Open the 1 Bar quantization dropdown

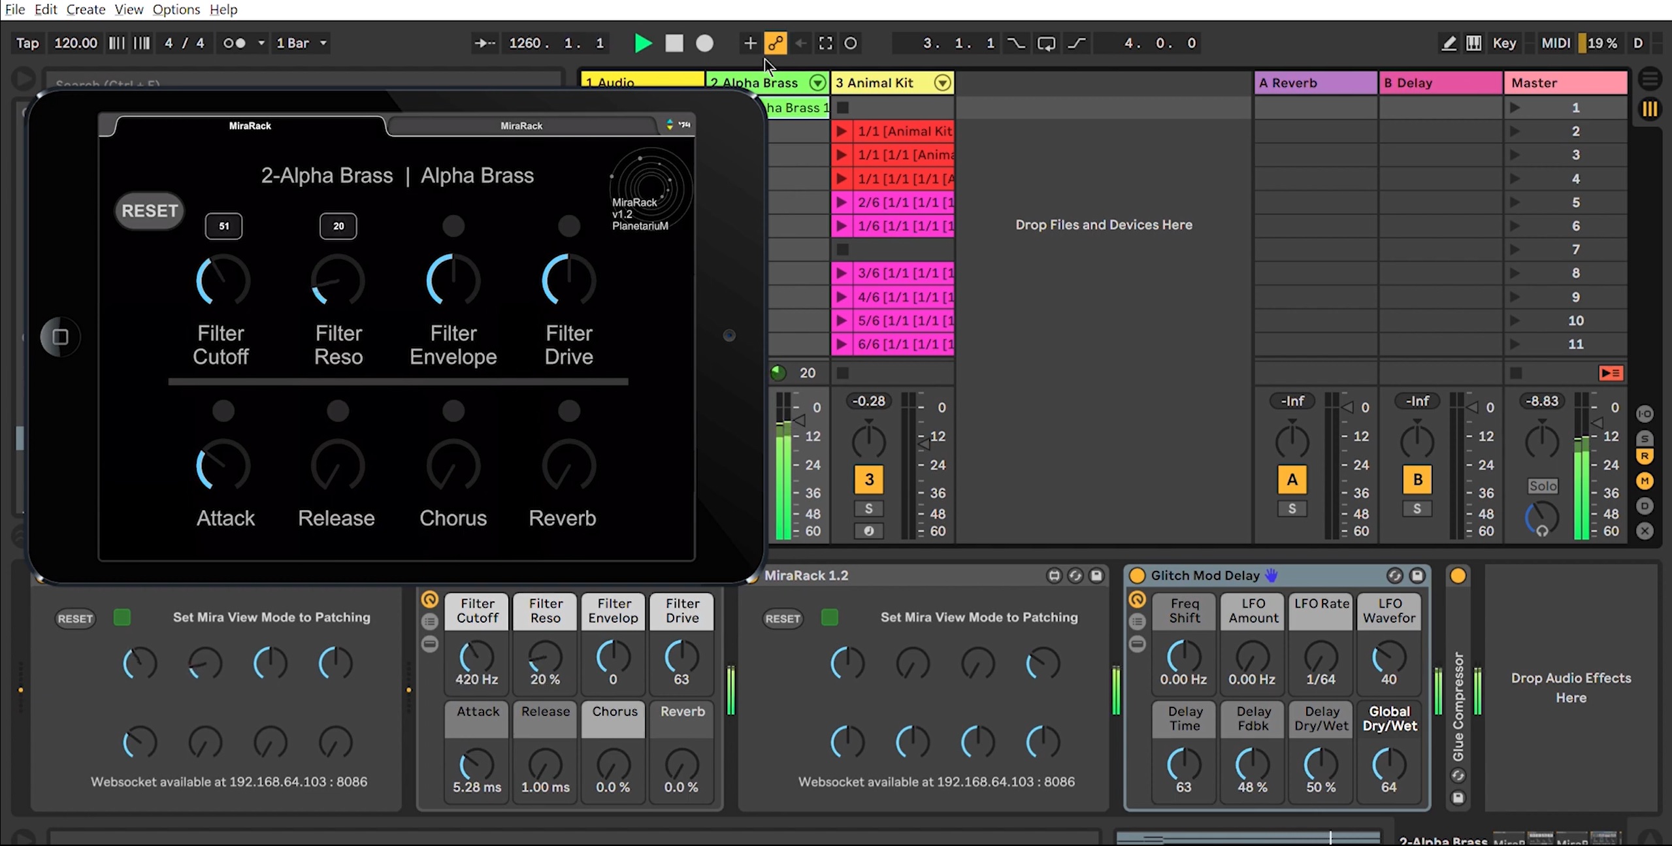302,43
